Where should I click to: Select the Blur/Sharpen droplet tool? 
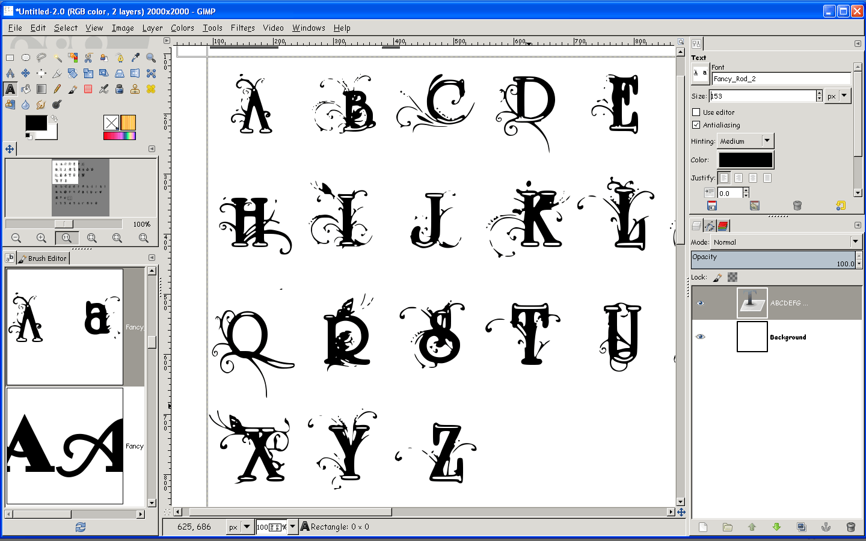[x=26, y=105]
